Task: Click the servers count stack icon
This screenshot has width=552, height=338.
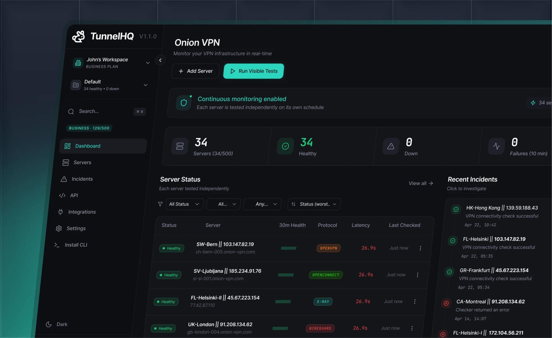Action: click(x=180, y=146)
